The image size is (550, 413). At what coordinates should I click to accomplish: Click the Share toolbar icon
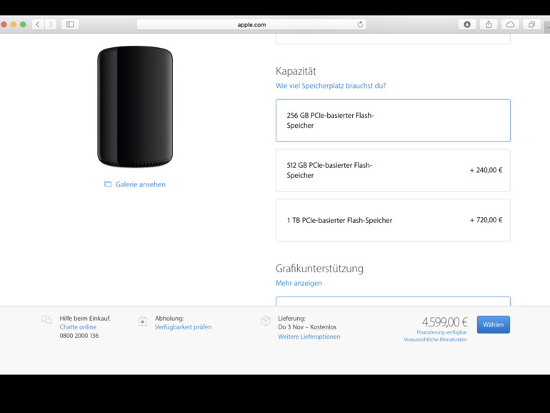click(x=489, y=24)
